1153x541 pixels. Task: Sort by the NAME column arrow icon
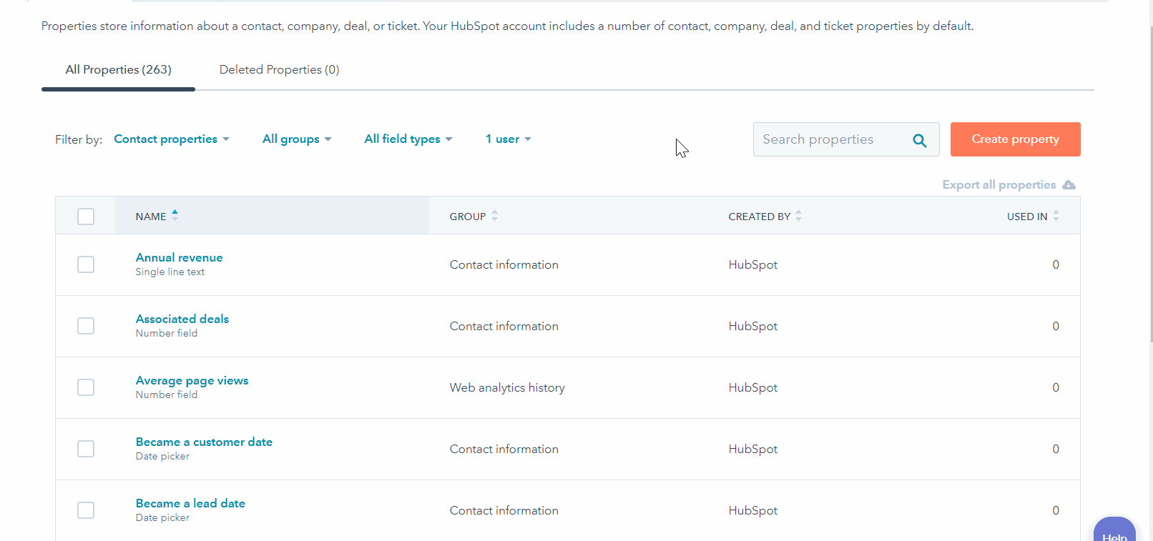(175, 216)
